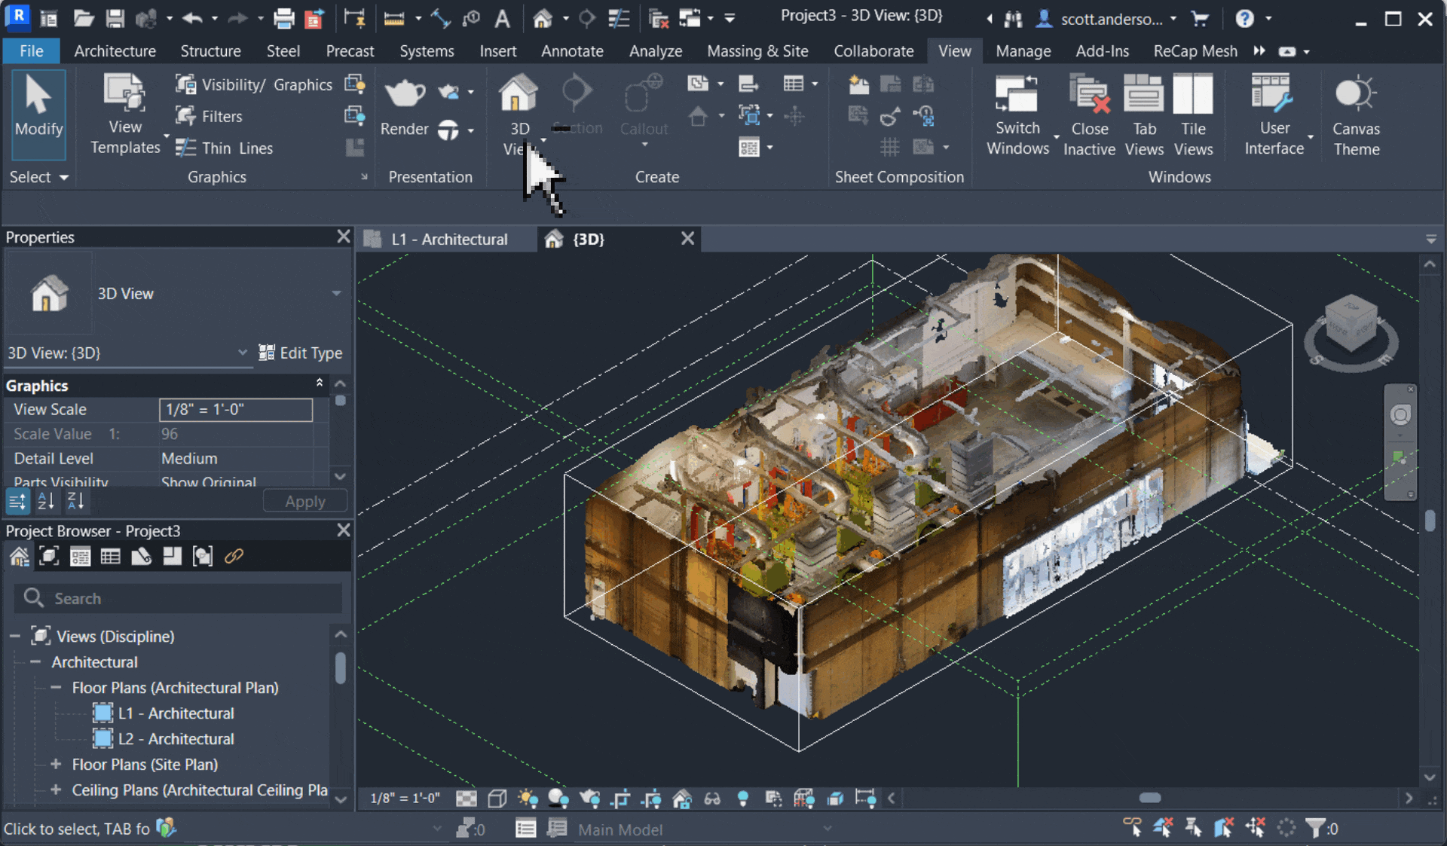Switch to the Collaborate ribbon tab
This screenshot has height=846, width=1447.
point(873,51)
